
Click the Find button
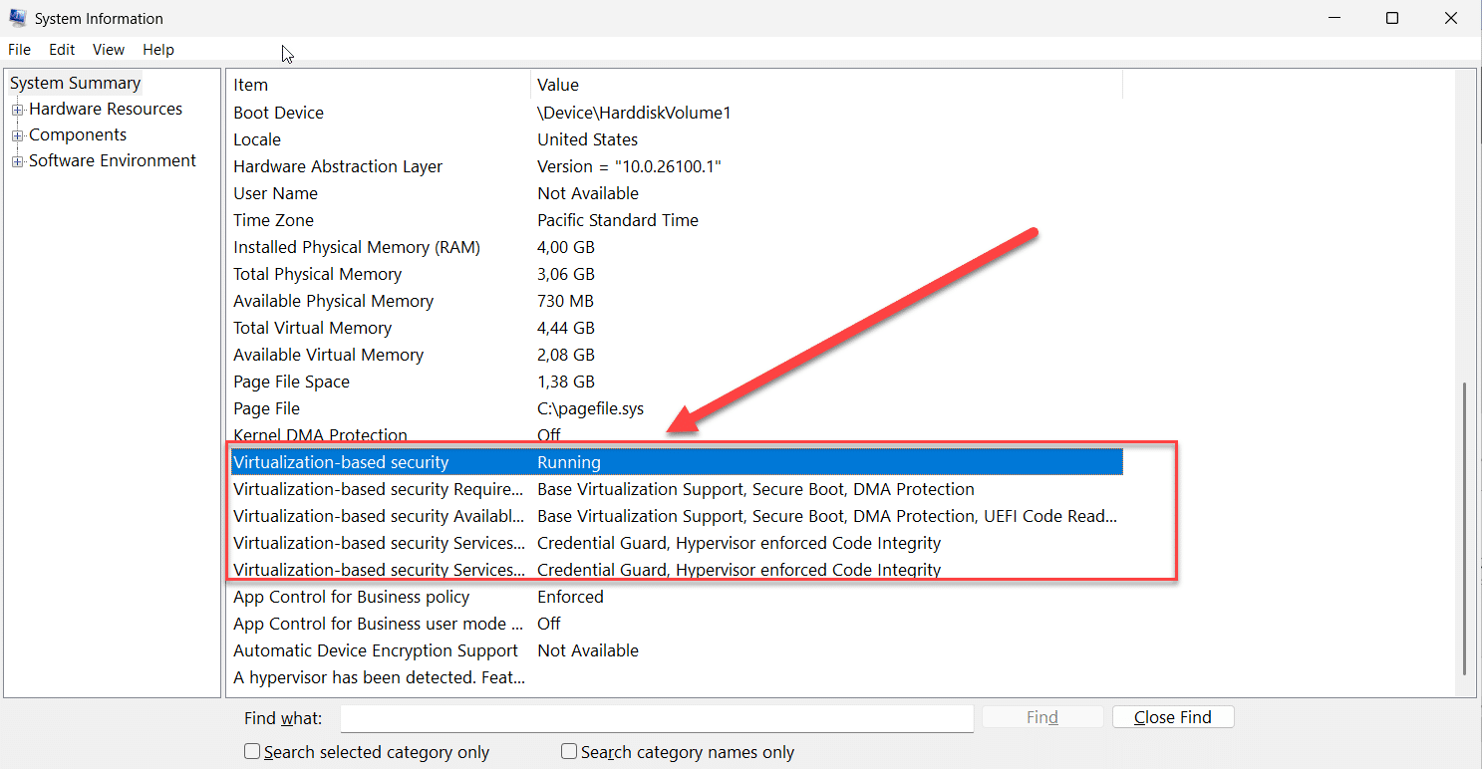tap(1041, 716)
